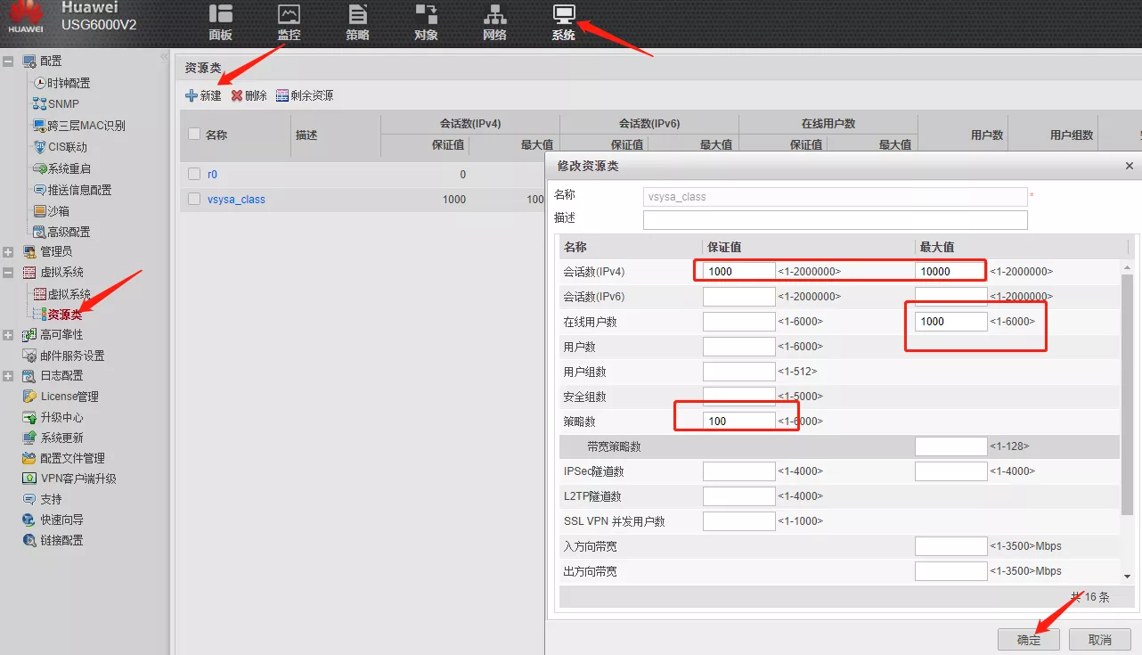Click the 删除 delete icon

pos(237,95)
